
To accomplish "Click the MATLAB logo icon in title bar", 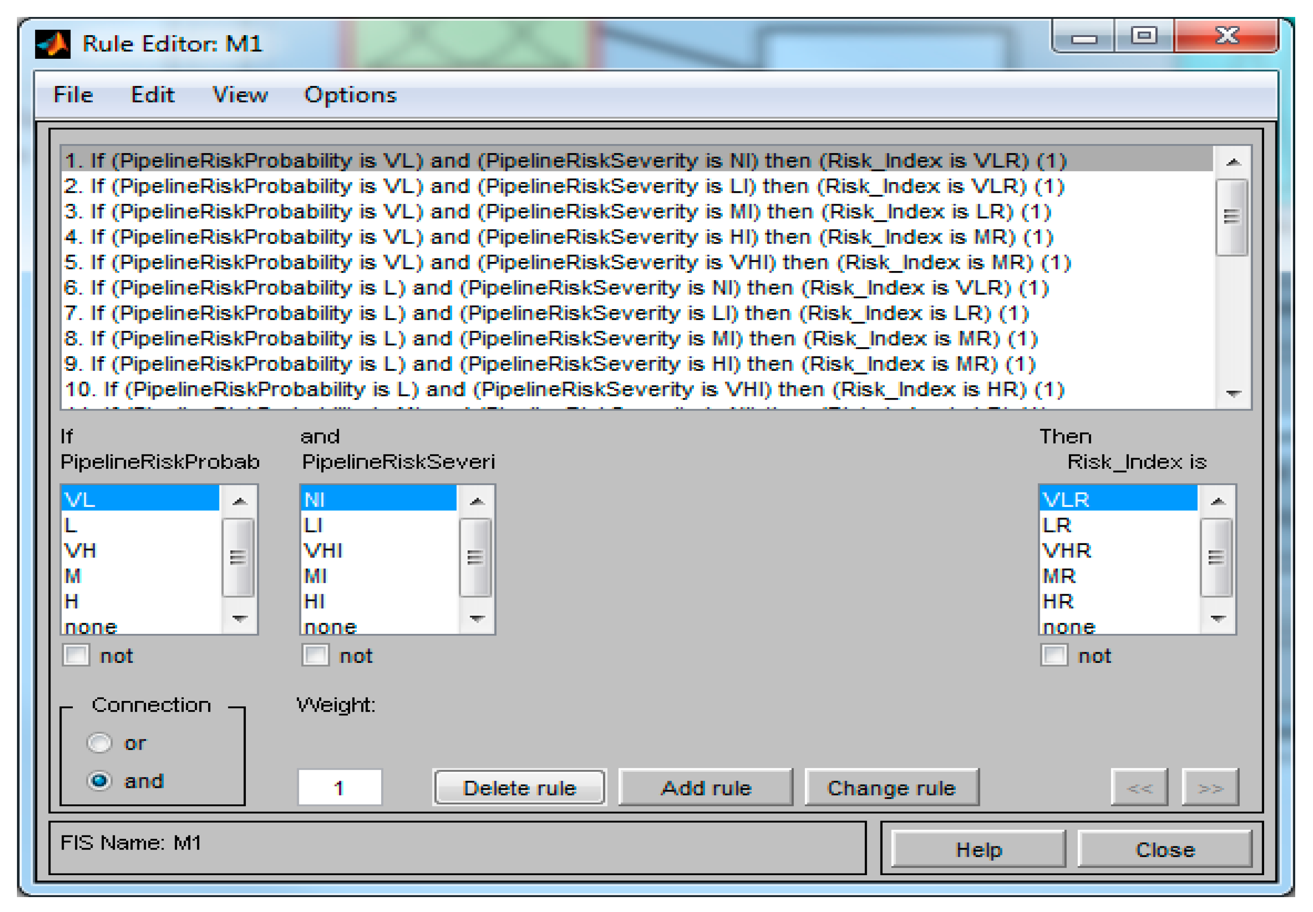I will [53, 44].
